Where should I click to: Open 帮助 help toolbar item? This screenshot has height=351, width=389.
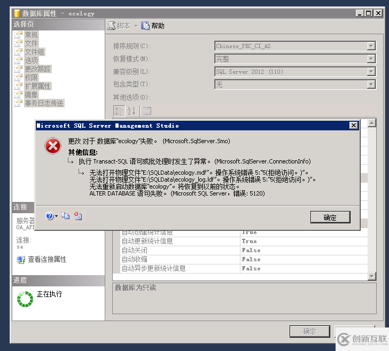(153, 26)
